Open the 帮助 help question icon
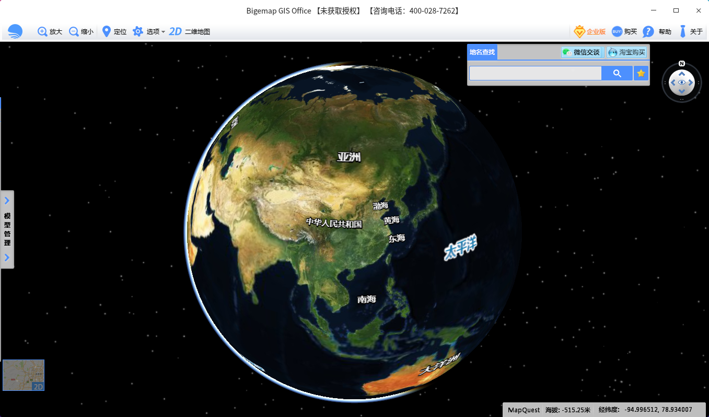Screen dimensions: 709x417 click(648, 31)
